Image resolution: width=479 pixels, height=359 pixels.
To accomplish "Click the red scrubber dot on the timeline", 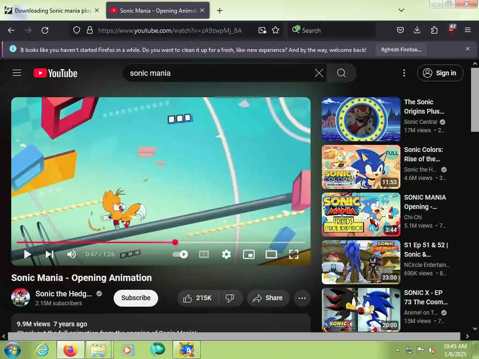I will pos(175,243).
